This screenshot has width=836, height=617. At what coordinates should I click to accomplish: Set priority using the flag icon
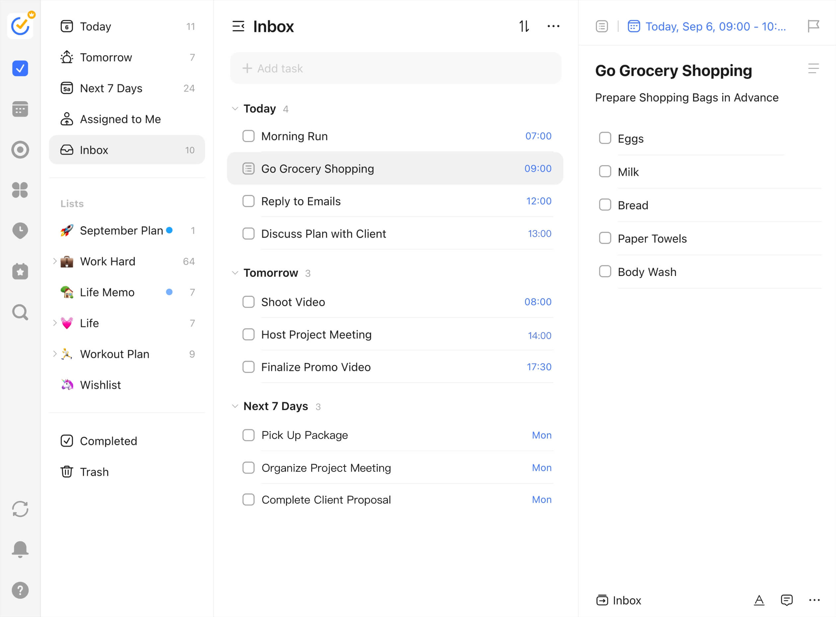[x=813, y=26]
